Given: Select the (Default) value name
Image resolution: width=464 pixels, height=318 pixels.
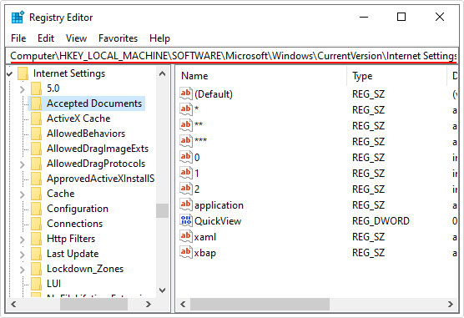Looking at the screenshot, I should coord(214,94).
